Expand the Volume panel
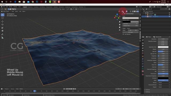Screen dimensions: 171x96 tap(148, 90)
